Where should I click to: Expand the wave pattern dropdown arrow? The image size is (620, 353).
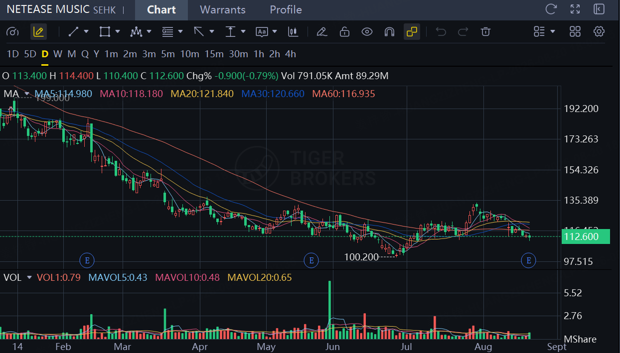[149, 31]
